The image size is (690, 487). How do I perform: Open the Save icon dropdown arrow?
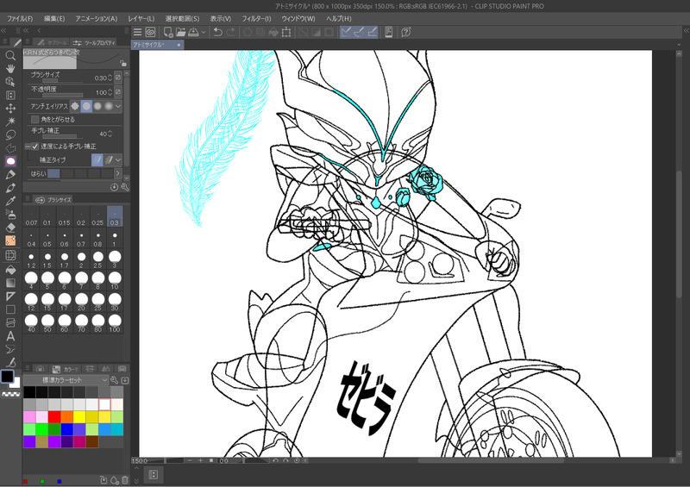[204, 32]
